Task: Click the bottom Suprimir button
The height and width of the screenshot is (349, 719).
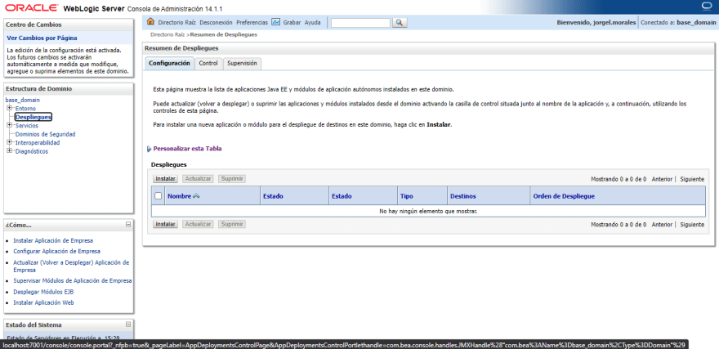Action: [232, 224]
